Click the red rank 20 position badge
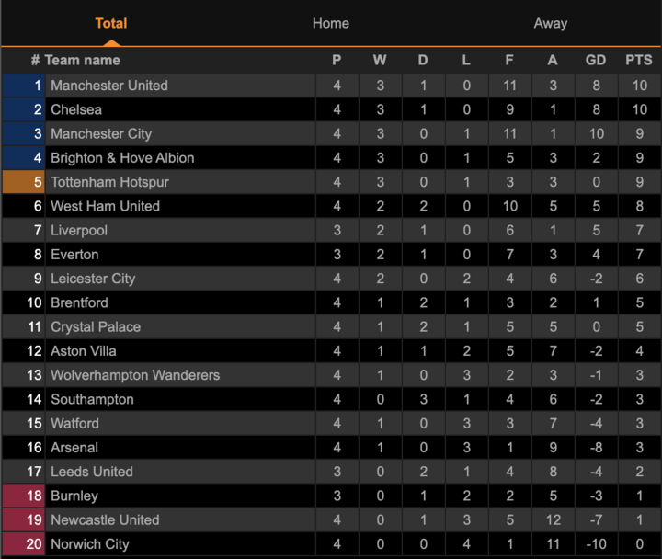662x559 pixels. (24, 543)
